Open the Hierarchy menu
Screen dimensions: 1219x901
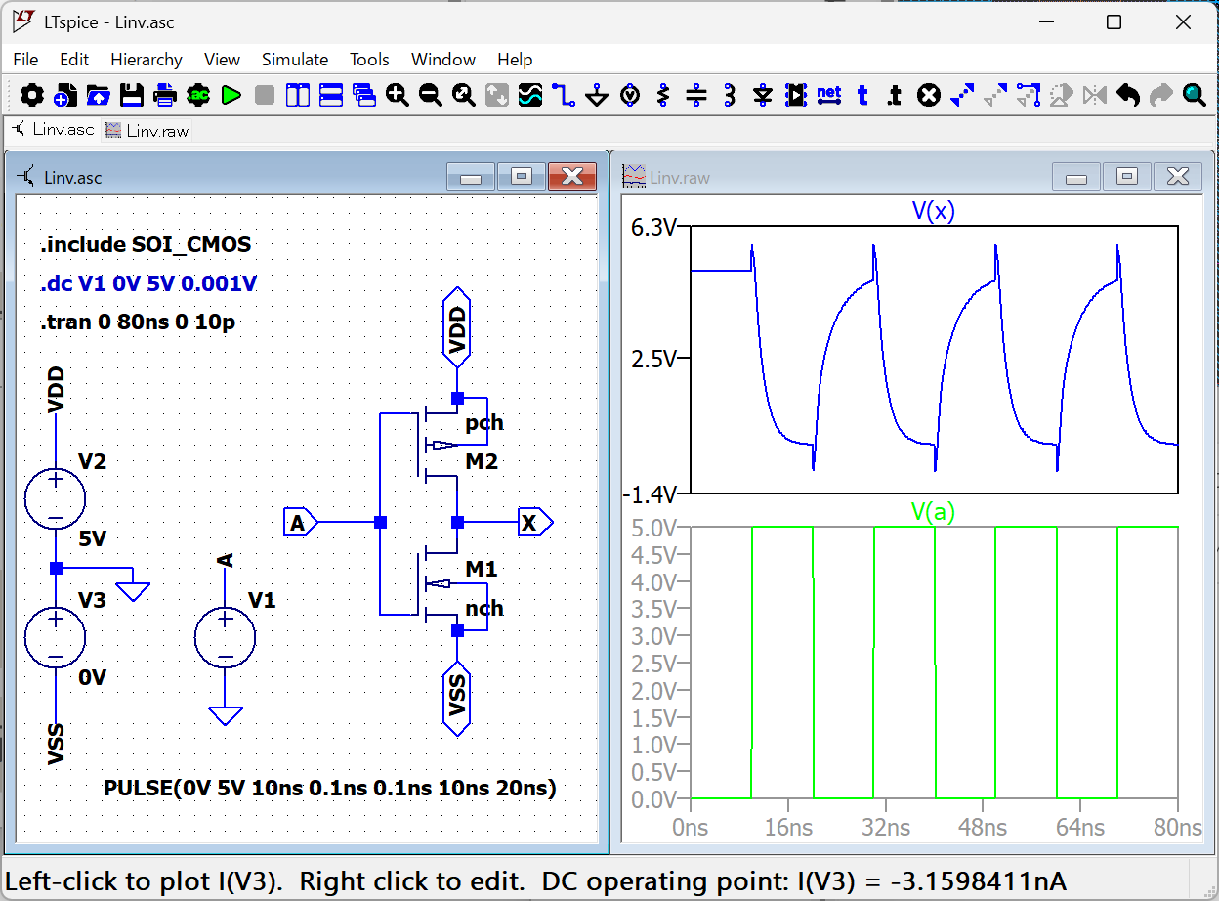[146, 60]
